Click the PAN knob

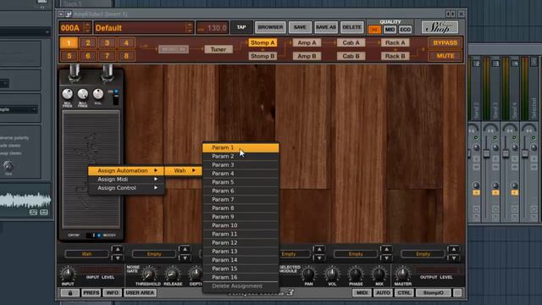click(x=308, y=274)
